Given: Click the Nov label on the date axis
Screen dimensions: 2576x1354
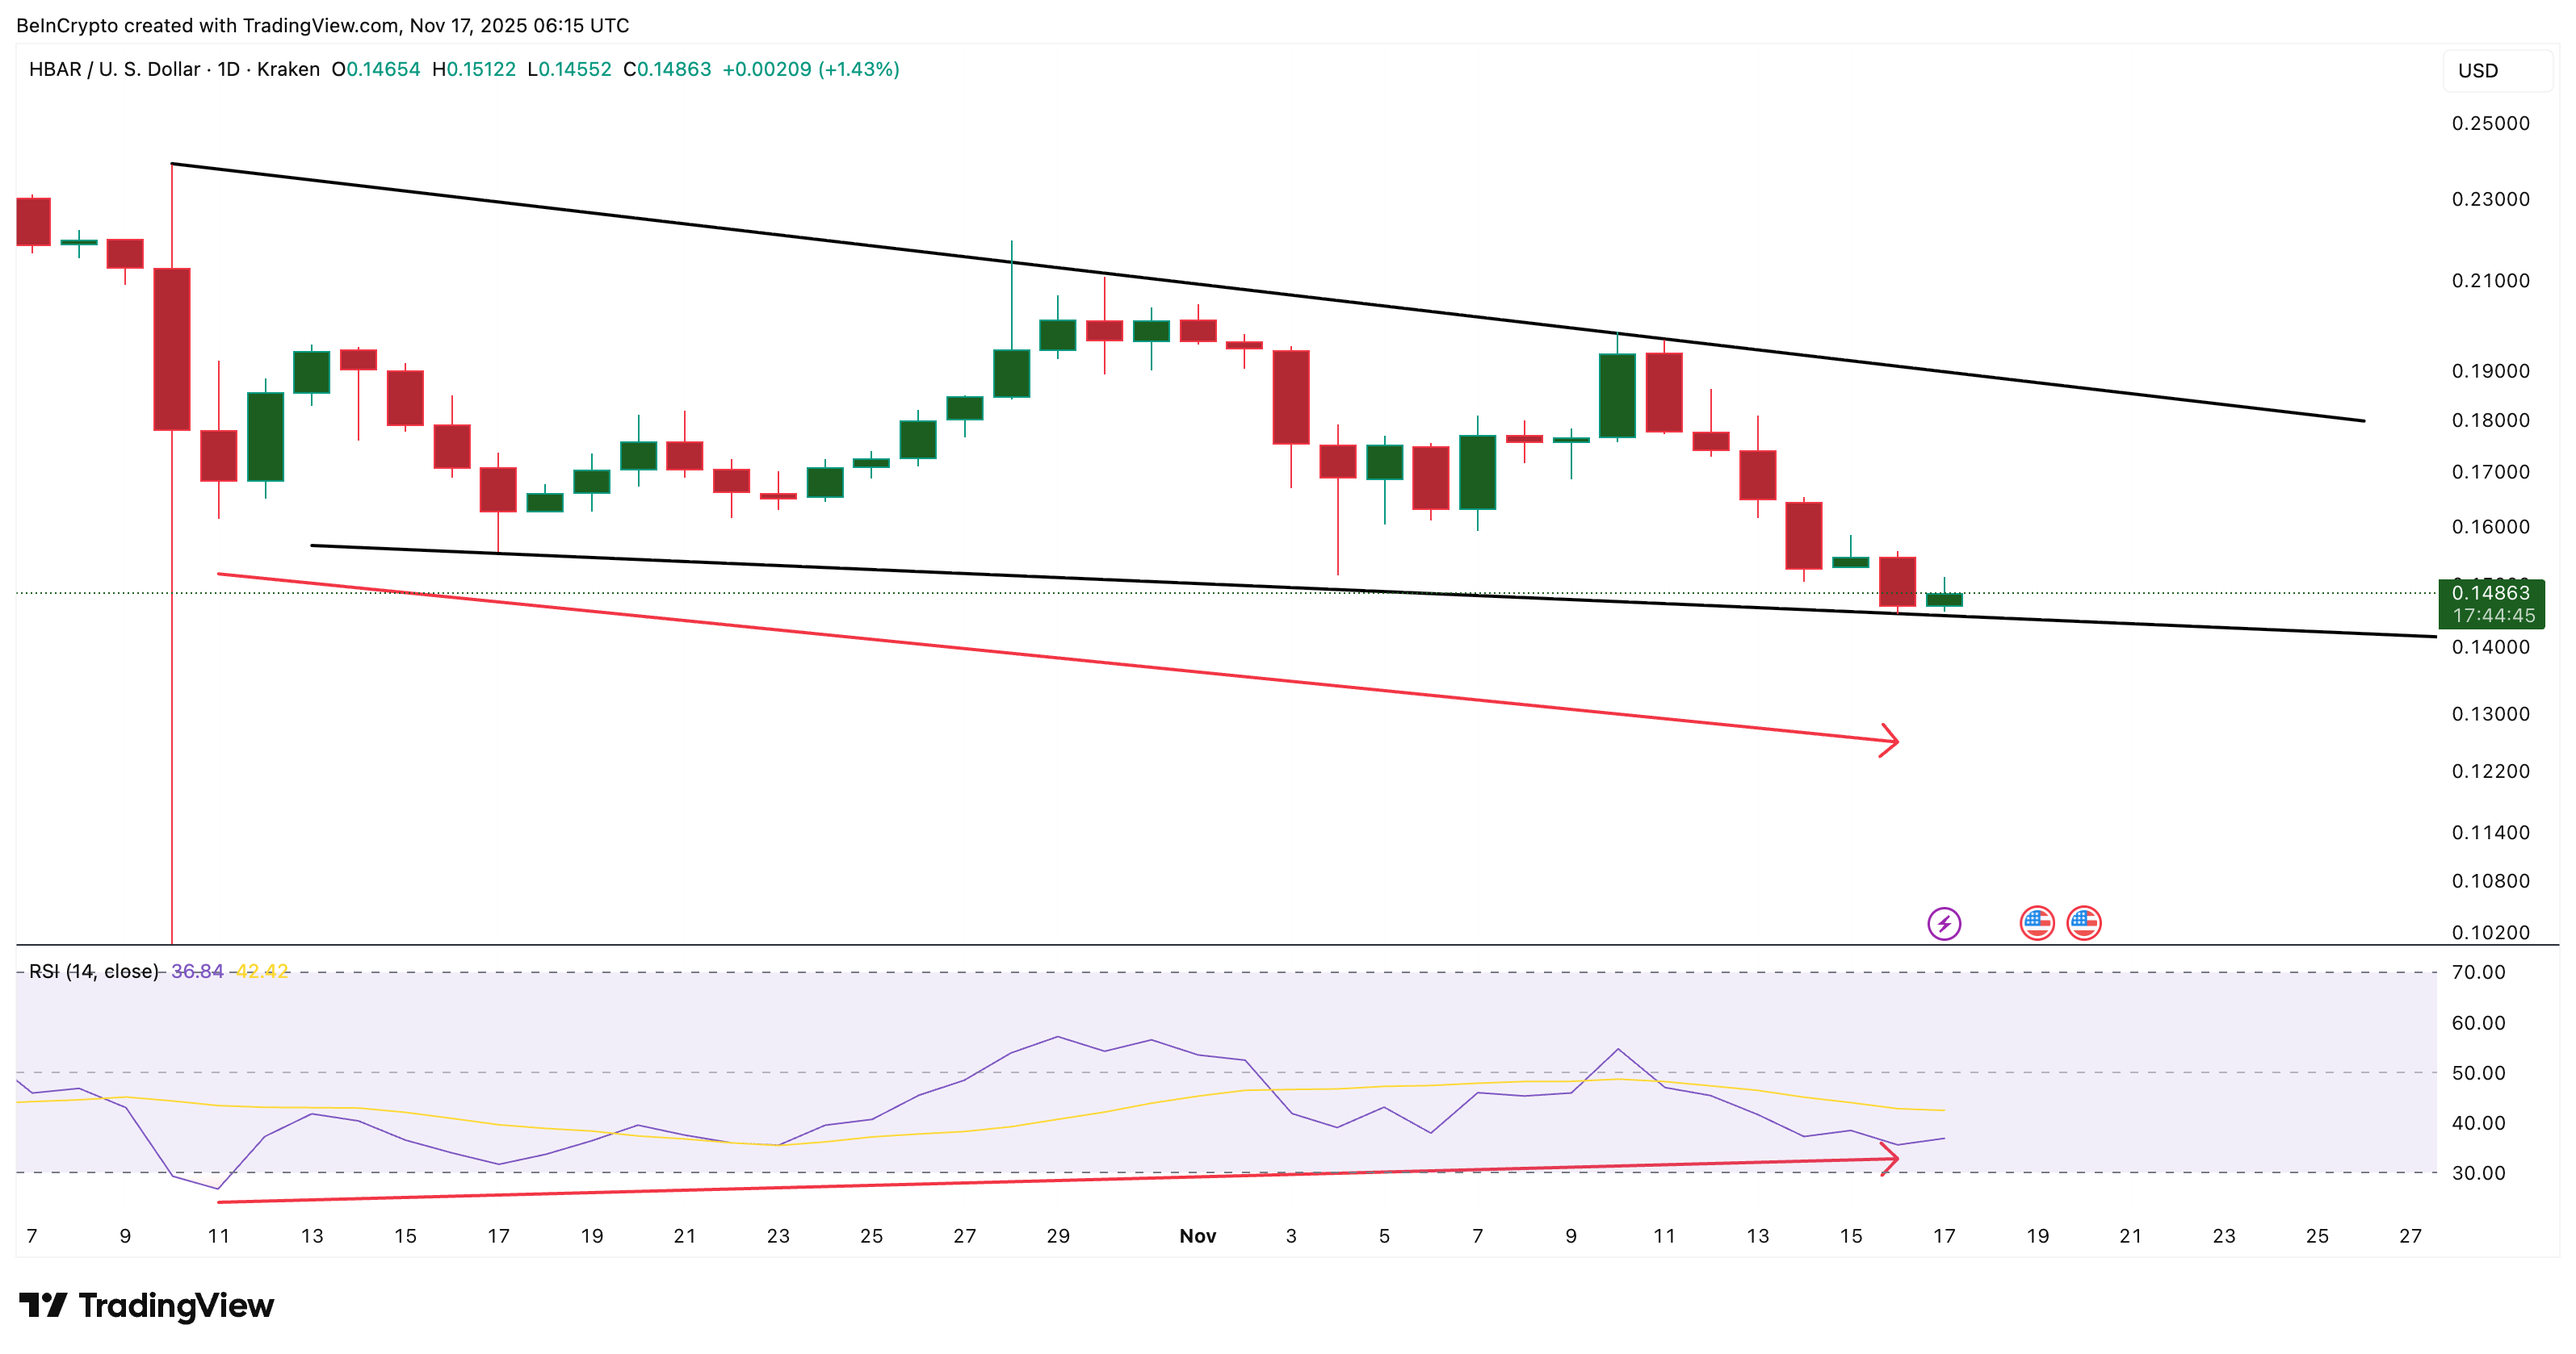Looking at the screenshot, I should 1198,1236.
